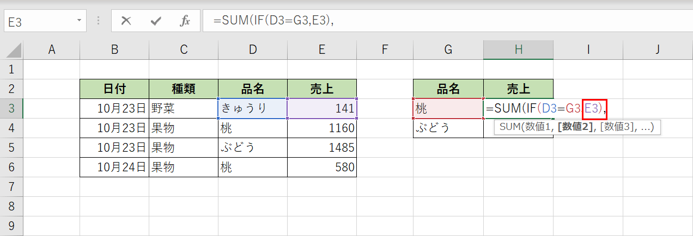Click cell G4 containing ぶどう

pyautogui.click(x=448, y=128)
